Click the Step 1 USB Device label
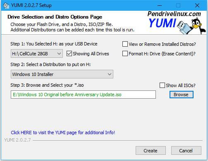 (x=54, y=44)
